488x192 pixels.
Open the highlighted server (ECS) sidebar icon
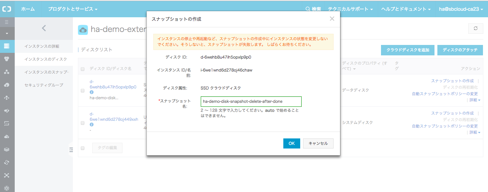click(7, 46)
